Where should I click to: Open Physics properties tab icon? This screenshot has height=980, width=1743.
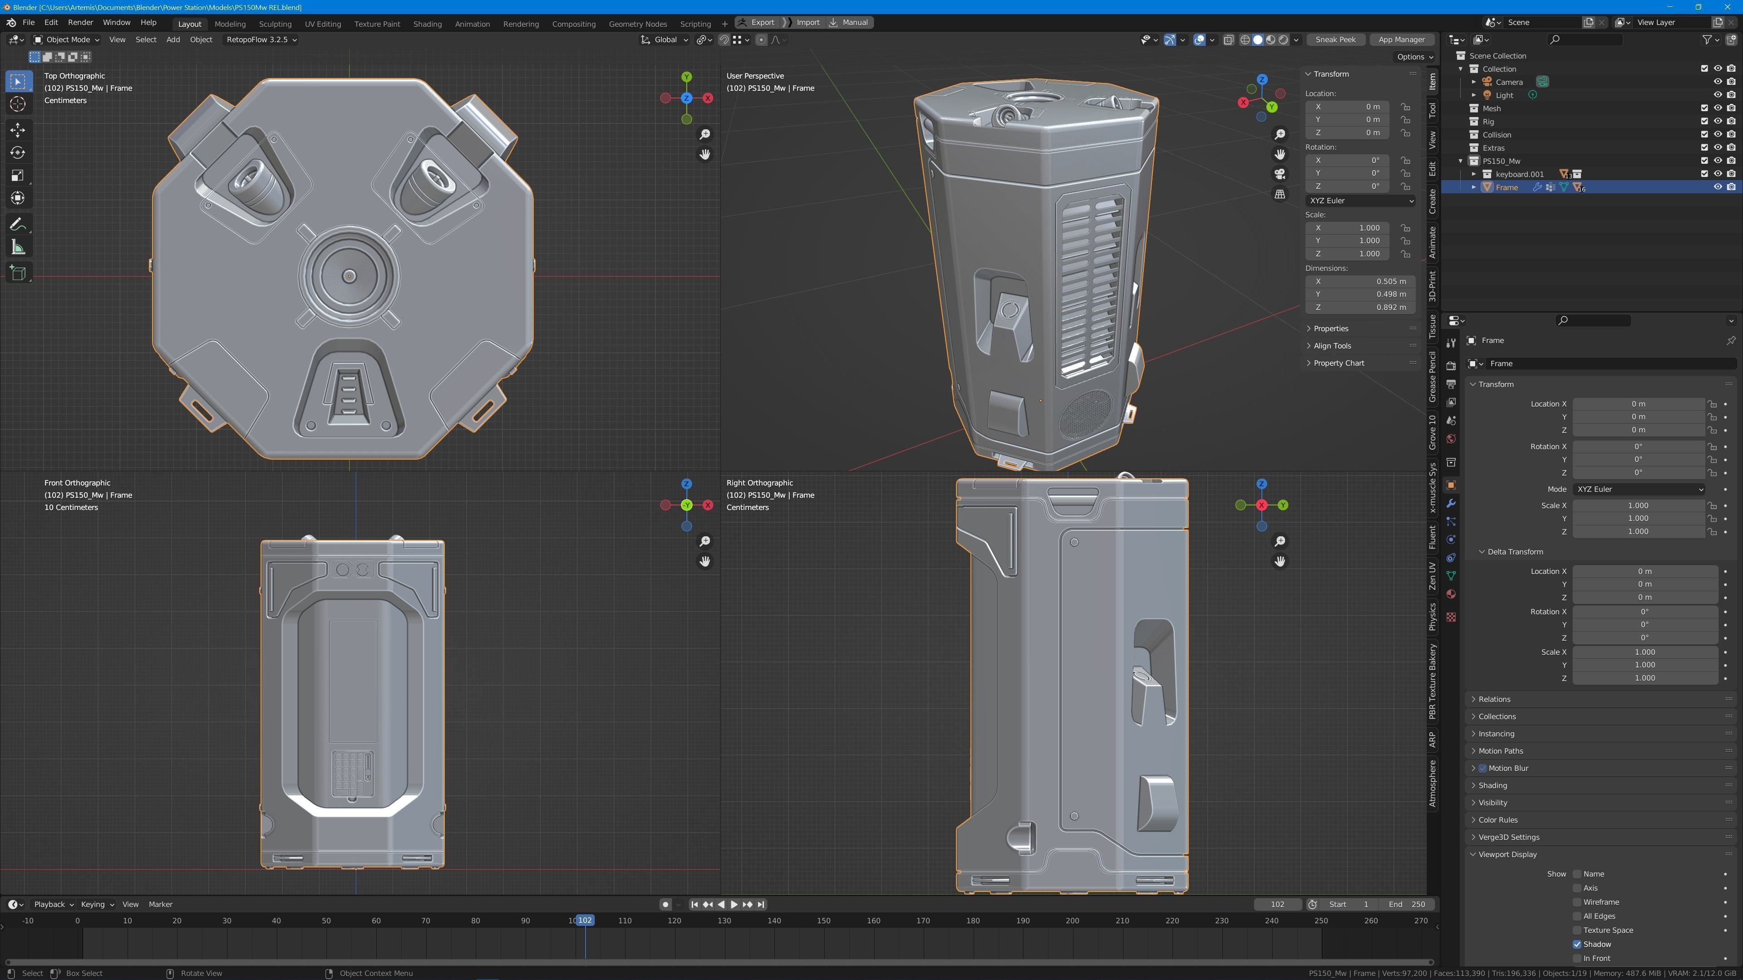point(1451,540)
